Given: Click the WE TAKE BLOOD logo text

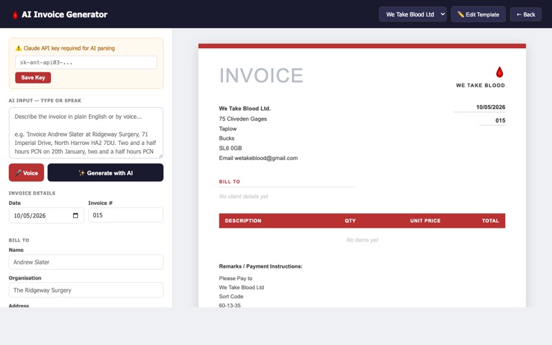Looking at the screenshot, I should [480, 85].
